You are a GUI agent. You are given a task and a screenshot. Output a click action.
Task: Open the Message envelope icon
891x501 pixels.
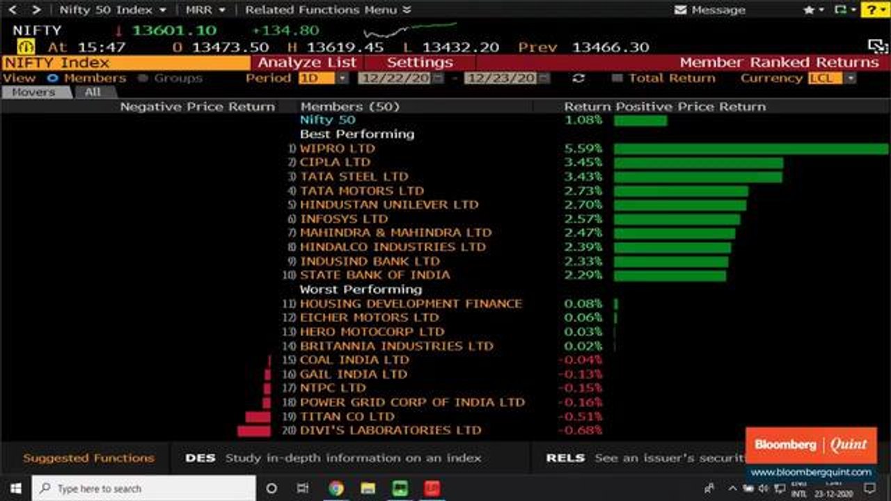[681, 10]
